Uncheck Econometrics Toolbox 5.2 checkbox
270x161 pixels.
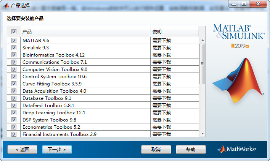click(x=14, y=127)
